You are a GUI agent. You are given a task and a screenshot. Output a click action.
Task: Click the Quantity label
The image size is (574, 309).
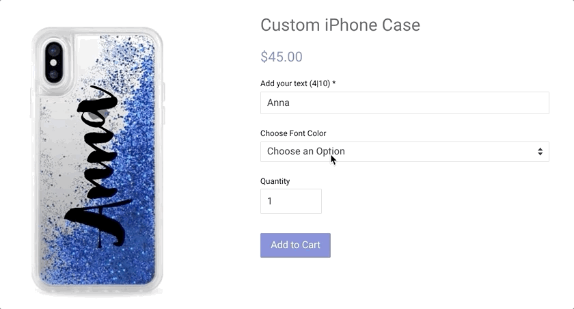point(275,181)
